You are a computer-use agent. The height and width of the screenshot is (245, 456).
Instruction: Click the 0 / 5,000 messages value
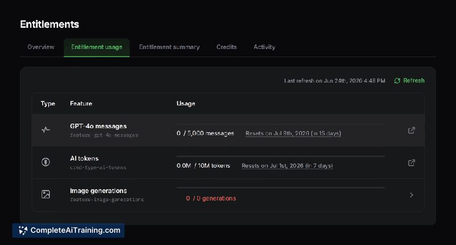pyautogui.click(x=205, y=133)
